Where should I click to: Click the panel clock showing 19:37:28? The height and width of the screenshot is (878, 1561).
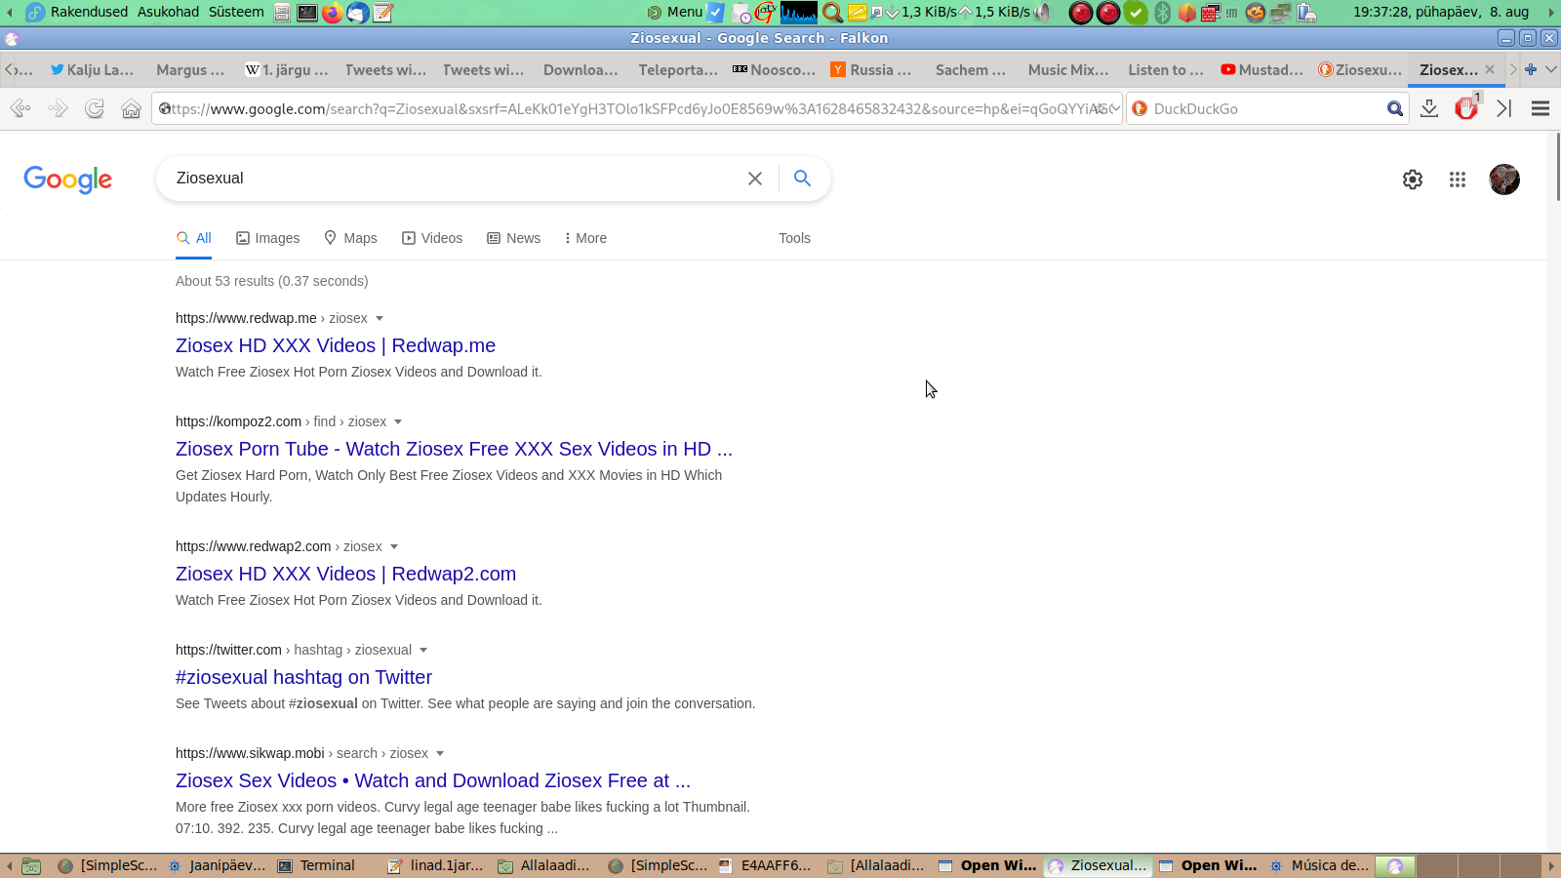[1441, 12]
